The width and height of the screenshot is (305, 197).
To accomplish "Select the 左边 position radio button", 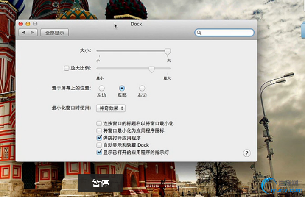I will coord(101,88).
